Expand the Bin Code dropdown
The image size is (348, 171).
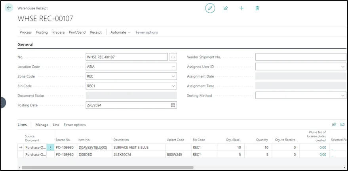click(173, 86)
